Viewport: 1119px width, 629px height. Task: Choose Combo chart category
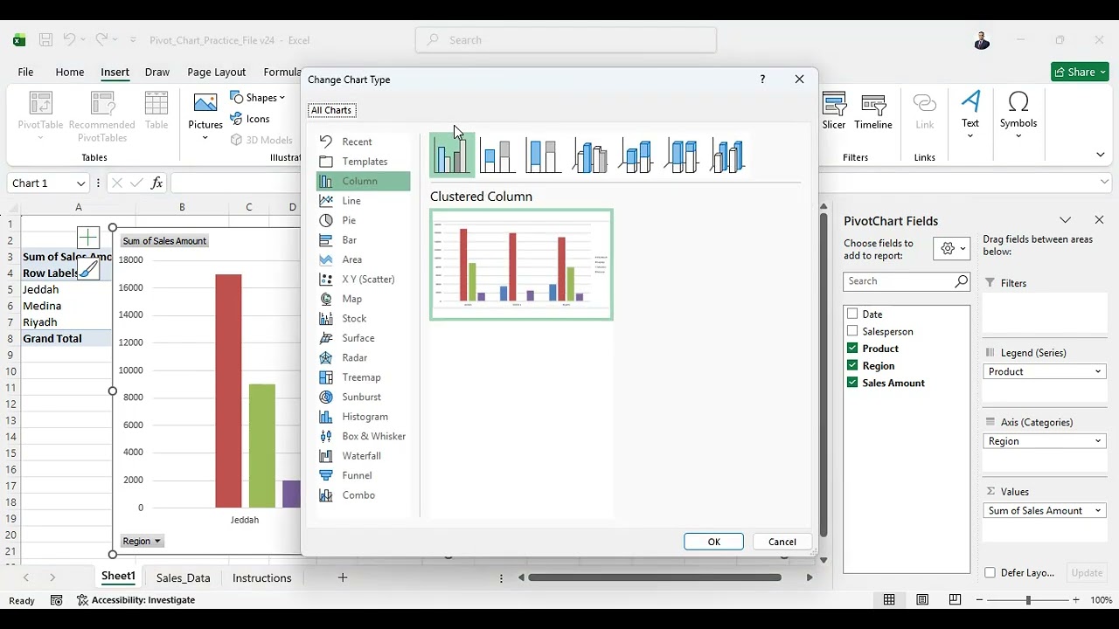pyautogui.click(x=363, y=495)
